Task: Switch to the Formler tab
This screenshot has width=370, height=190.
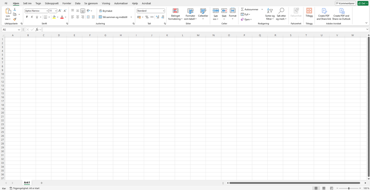Action: [67, 3]
